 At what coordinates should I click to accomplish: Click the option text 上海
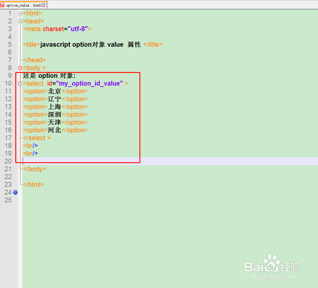[54, 107]
